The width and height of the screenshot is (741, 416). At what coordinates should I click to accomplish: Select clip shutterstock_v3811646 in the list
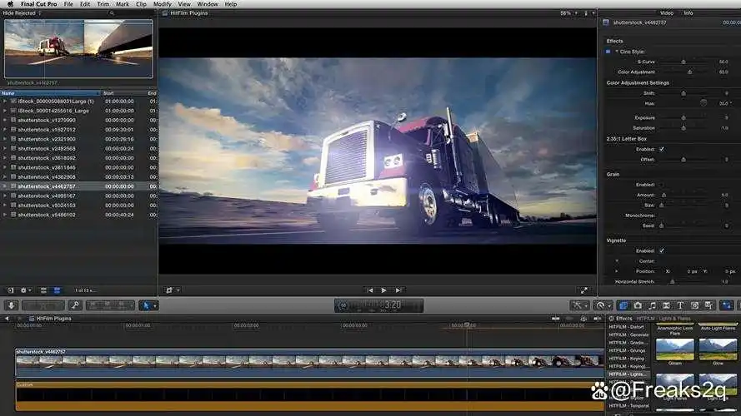[x=47, y=167]
